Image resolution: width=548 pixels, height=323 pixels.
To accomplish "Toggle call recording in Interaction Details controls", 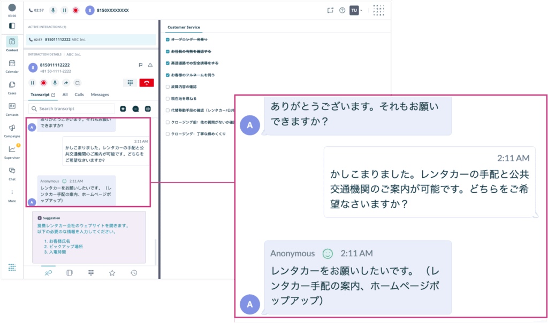I will point(43,83).
